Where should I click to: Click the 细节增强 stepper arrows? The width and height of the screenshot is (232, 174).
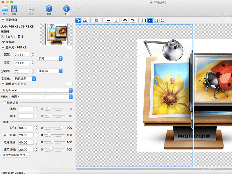37,149
